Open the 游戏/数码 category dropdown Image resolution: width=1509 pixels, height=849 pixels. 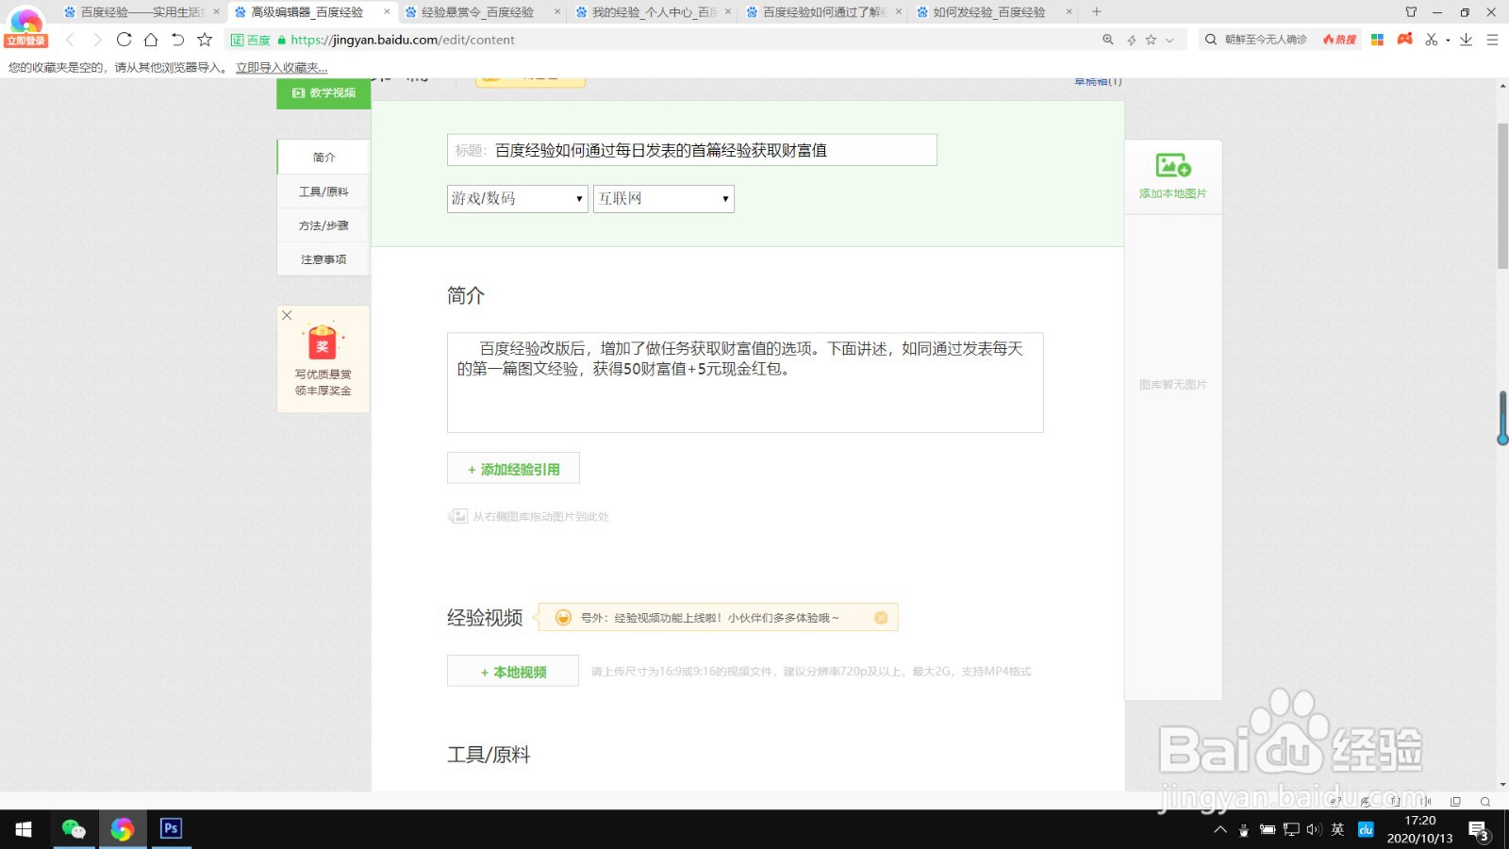click(x=518, y=198)
